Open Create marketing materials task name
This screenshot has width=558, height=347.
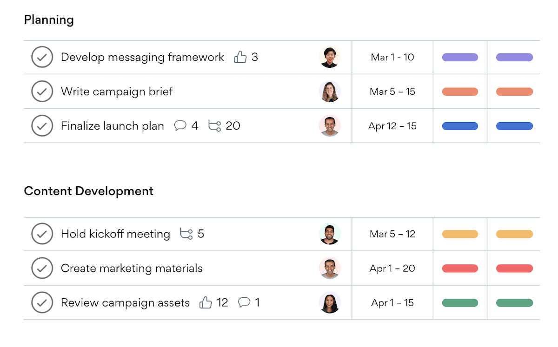click(132, 268)
